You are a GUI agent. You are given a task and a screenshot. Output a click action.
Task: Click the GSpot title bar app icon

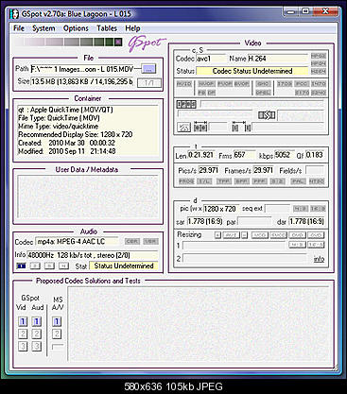(14, 14)
